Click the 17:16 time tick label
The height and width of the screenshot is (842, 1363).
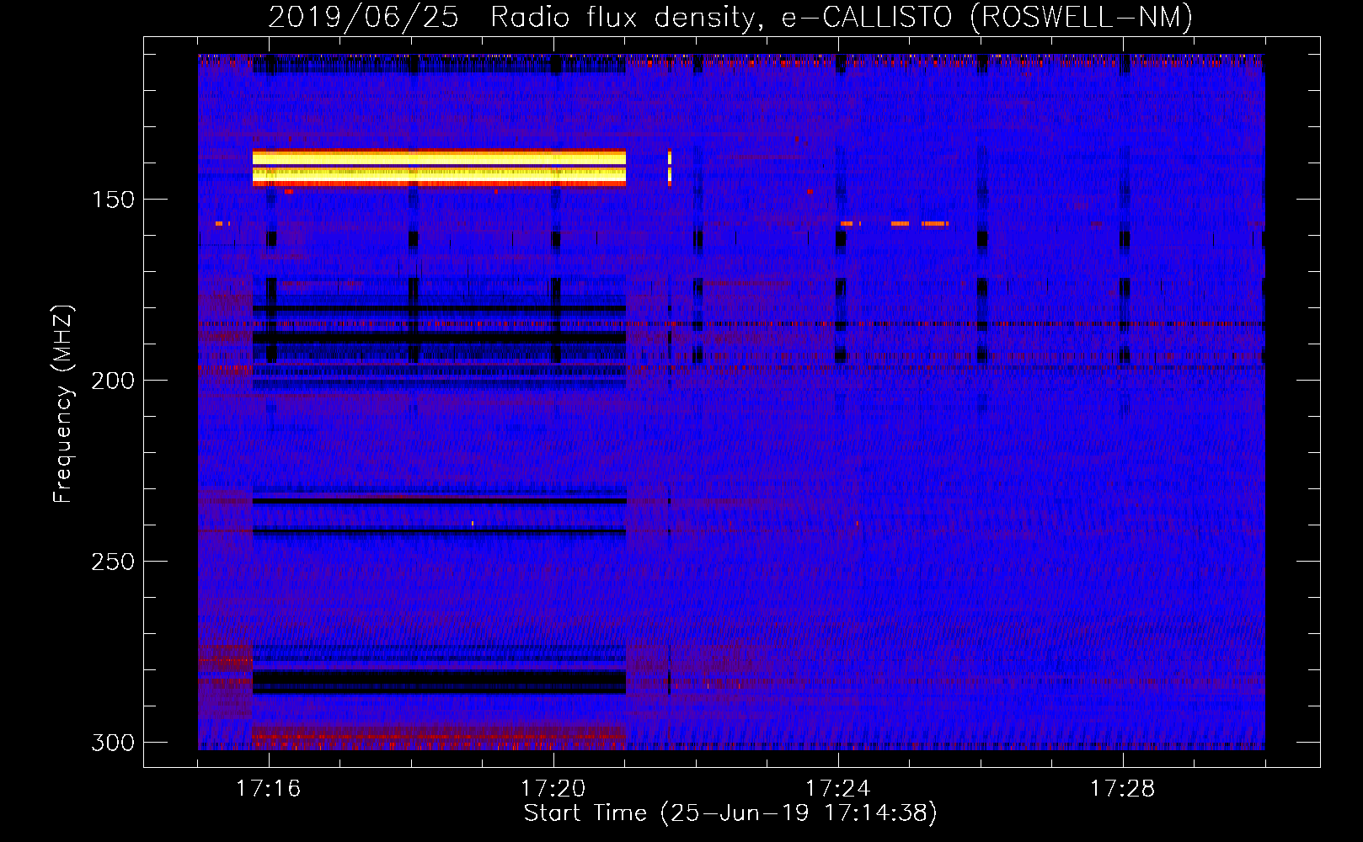(x=268, y=788)
